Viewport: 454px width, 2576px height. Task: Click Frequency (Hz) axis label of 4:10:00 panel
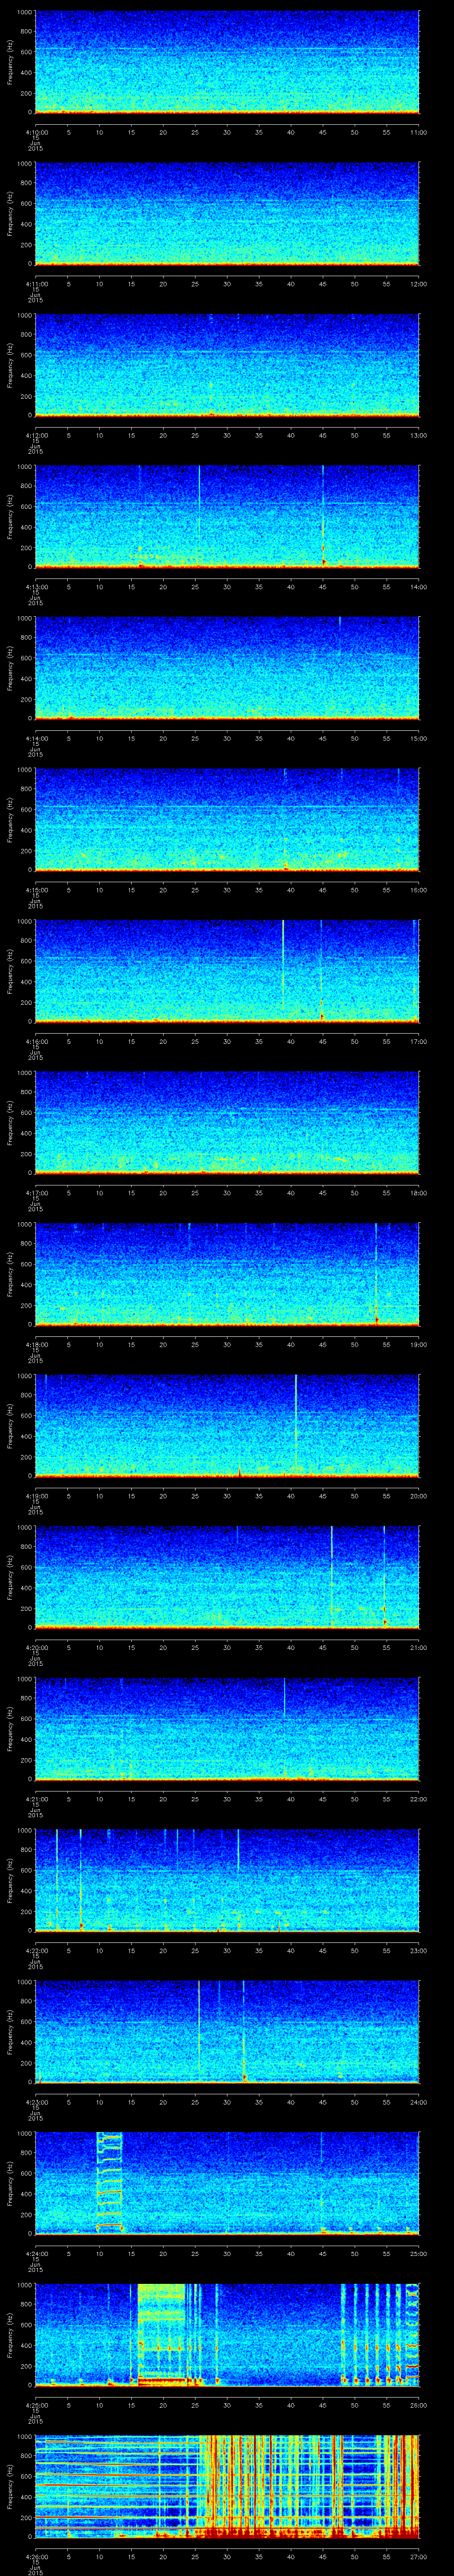click(10, 62)
